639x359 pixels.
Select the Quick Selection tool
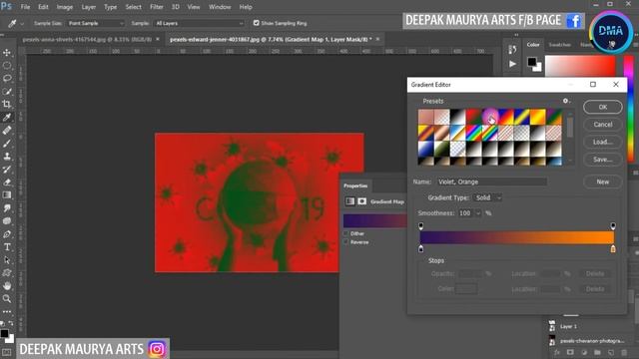point(7,91)
